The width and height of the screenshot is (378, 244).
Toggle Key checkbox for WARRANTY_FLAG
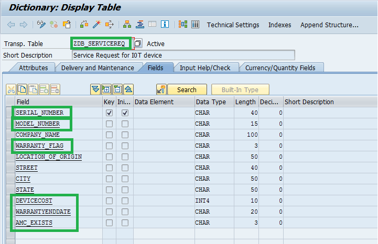109,146
